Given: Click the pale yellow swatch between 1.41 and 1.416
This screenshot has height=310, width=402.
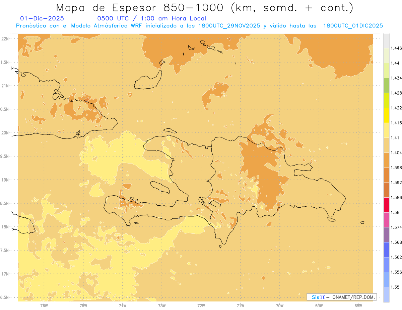Looking at the screenshot, I should point(386,130).
